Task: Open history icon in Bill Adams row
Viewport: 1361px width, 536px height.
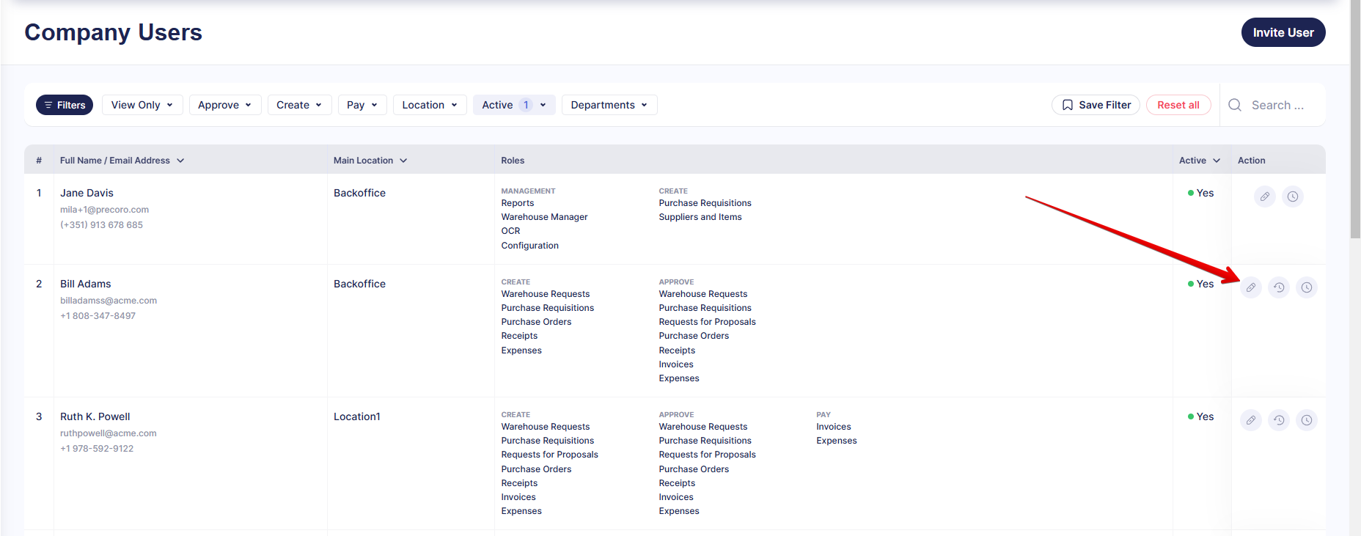Action: coord(1278,287)
